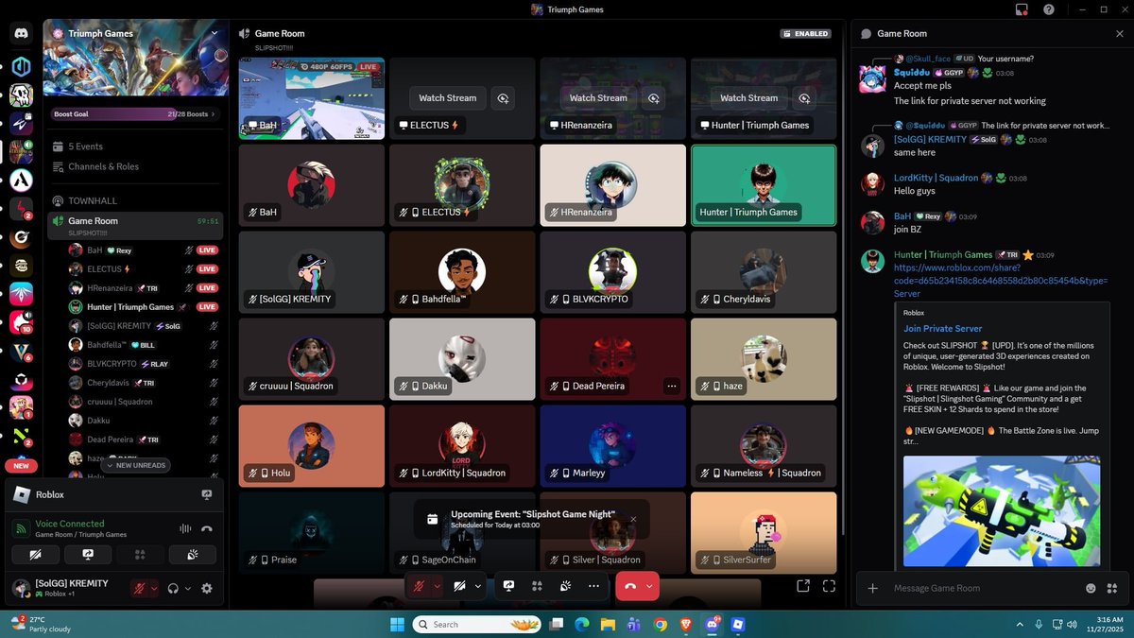The image size is (1134, 638).
Task: Select the LordKitty | Squadron video tile
Action: (462, 444)
